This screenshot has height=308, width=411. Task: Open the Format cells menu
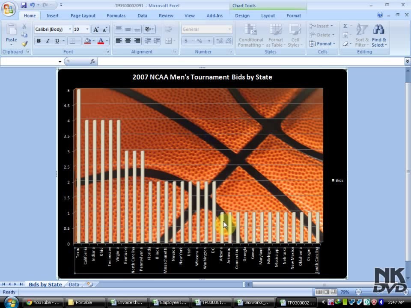click(x=322, y=44)
